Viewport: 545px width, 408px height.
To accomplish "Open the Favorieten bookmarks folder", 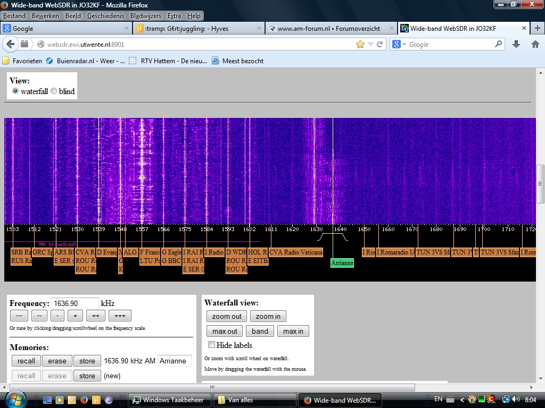I will coord(22,61).
